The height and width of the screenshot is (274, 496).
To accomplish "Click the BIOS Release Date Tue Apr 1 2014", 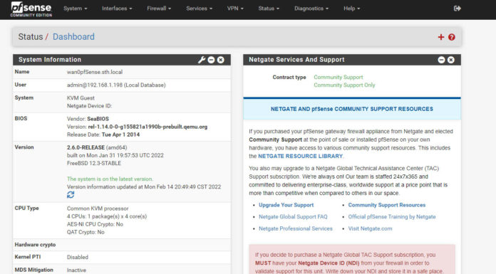I will tap(103, 135).
